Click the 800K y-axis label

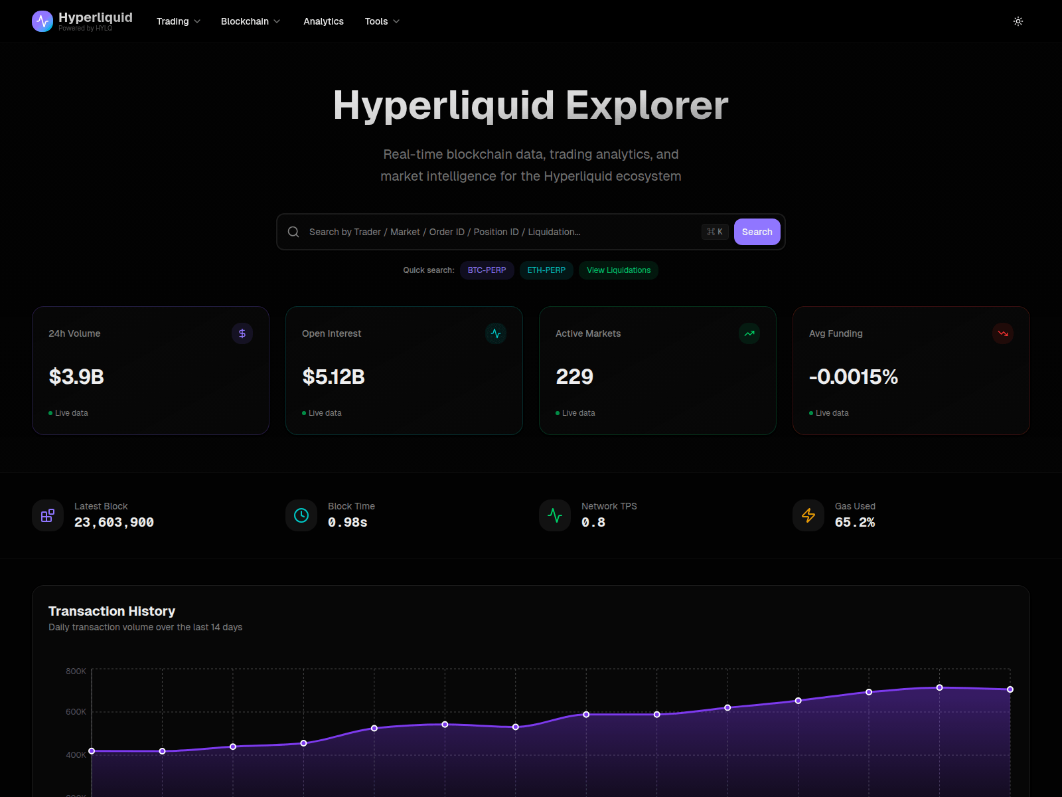point(76,671)
